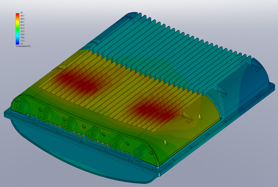Screen dimensions: 278x187
Task: Click the cyan band of the temperature legend
Action: (17, 36)
